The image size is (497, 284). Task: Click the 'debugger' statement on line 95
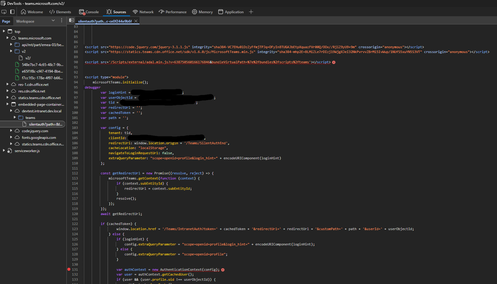point(93,87)
